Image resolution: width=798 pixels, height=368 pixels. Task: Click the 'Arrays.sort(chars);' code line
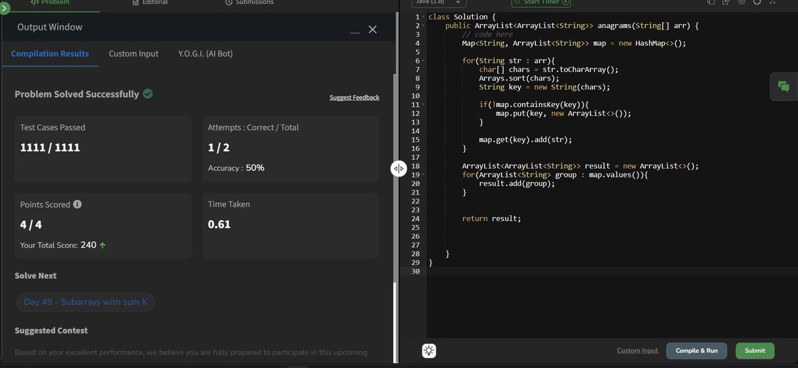pyautogui.click(x=519, y=78)
